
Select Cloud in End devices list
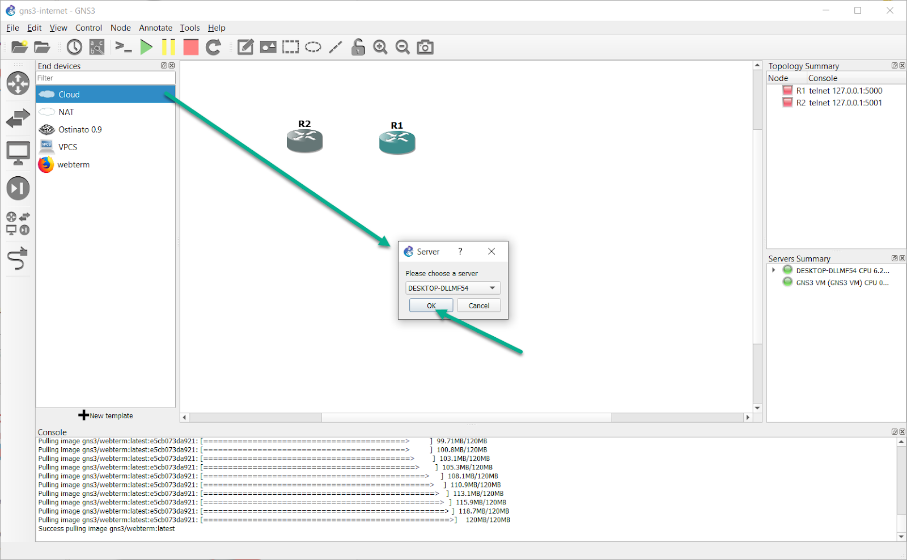click(105, 94)
